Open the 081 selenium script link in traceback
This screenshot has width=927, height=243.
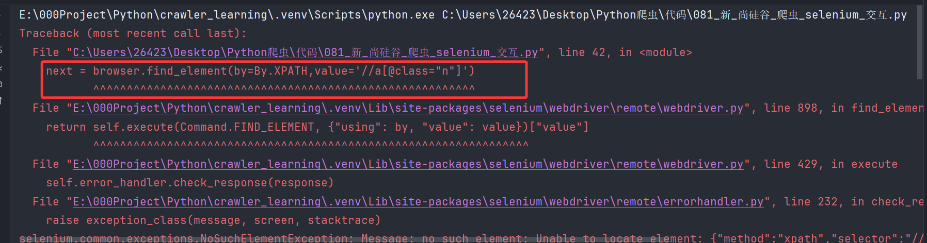click(x=305, y=53)
